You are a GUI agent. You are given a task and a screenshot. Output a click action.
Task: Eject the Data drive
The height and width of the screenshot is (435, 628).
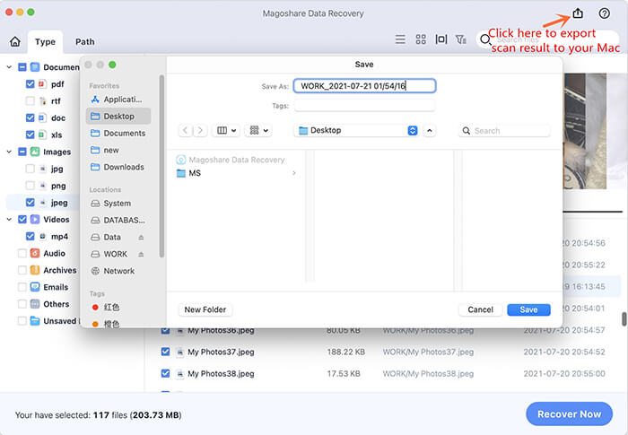(141, 238)
